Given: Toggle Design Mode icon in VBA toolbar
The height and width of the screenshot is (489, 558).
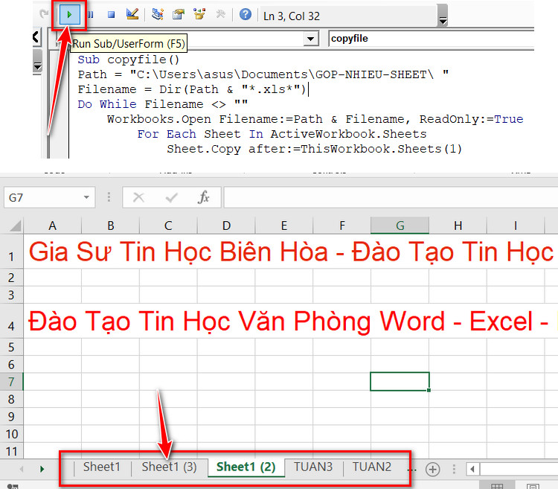Looking at the screenshot, I should point(132,15).
